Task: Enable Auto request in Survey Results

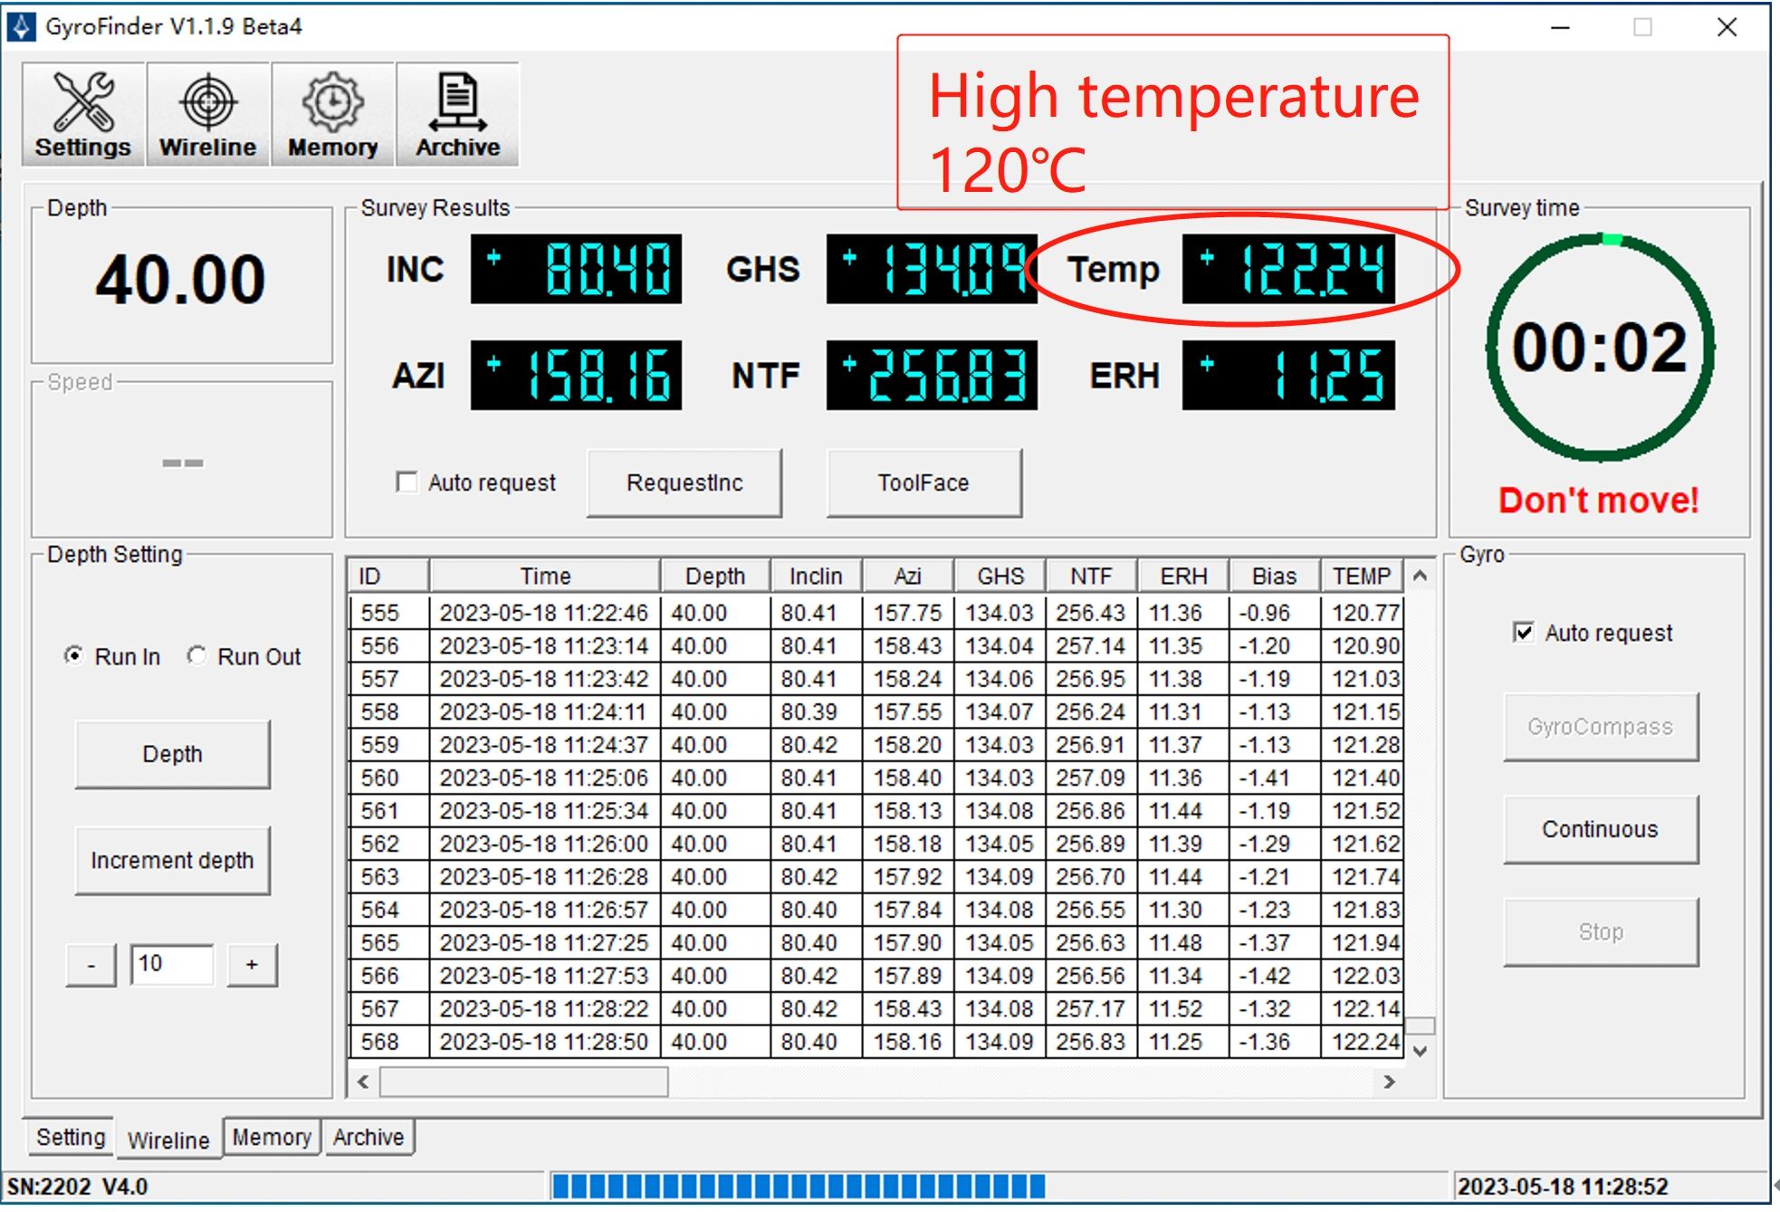Action: coord(407,482)
